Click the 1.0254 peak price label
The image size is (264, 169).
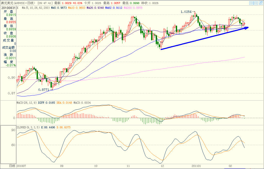point(186,12)
